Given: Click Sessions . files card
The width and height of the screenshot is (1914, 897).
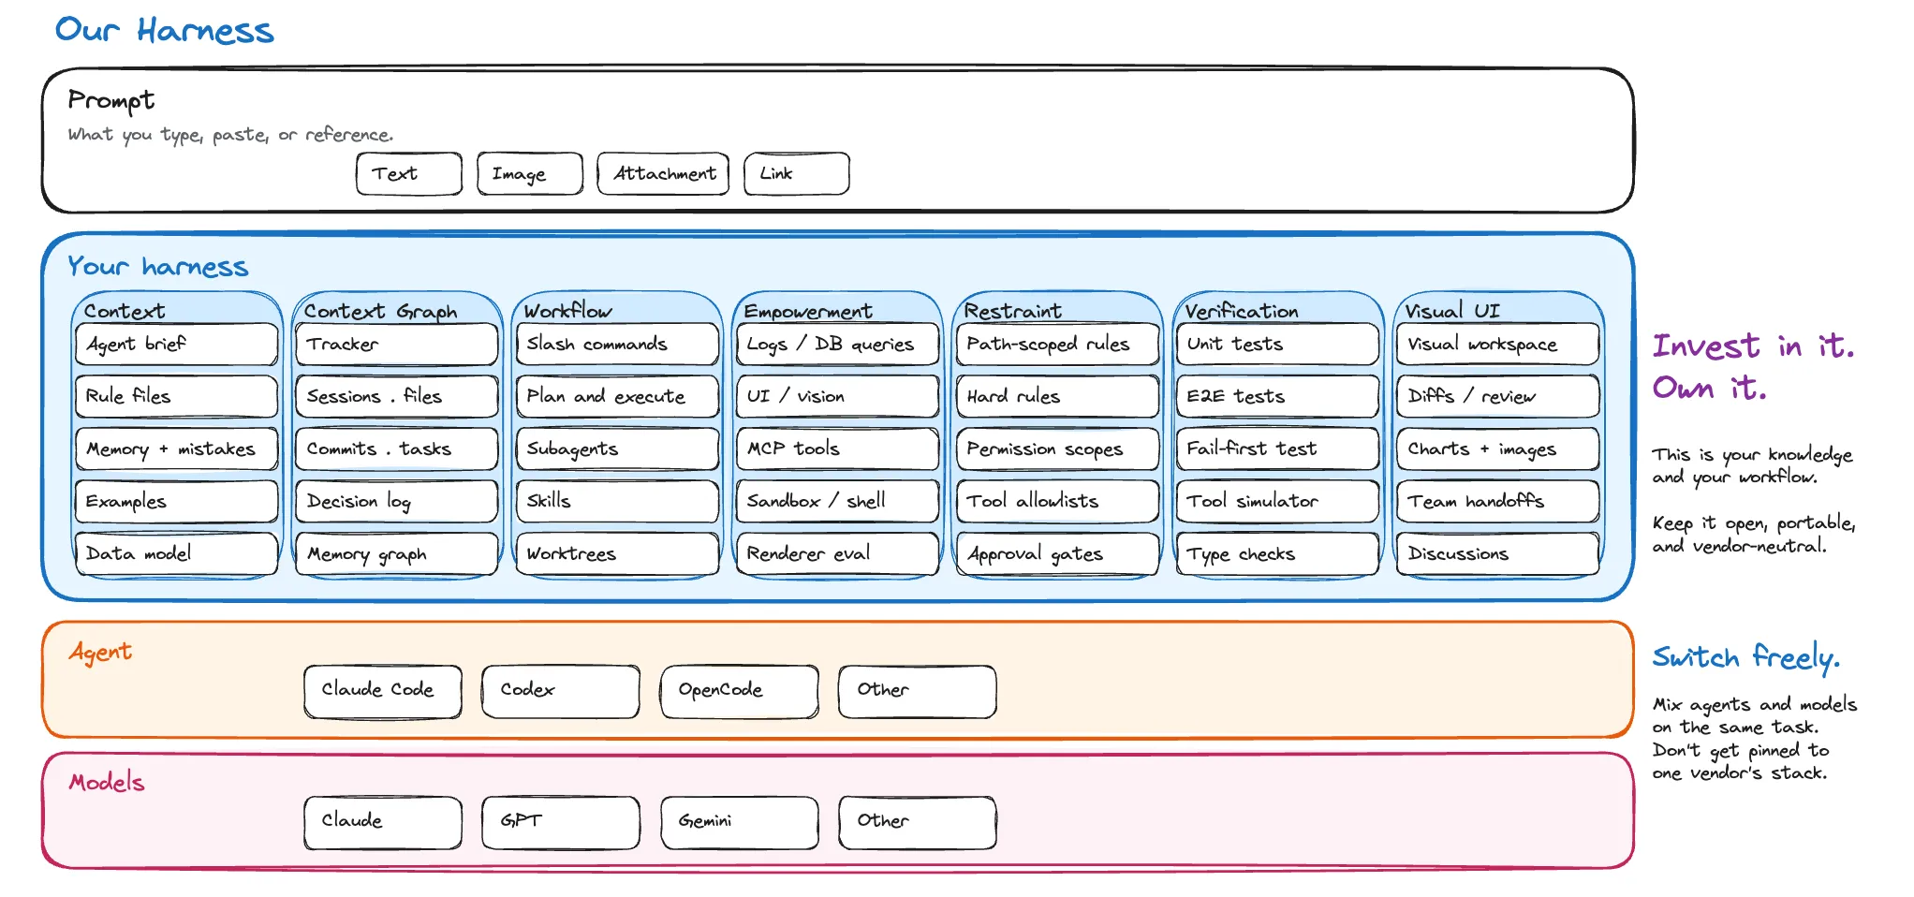Looking at the screenshot, I should pyautogui.click(x=397, y=397).
